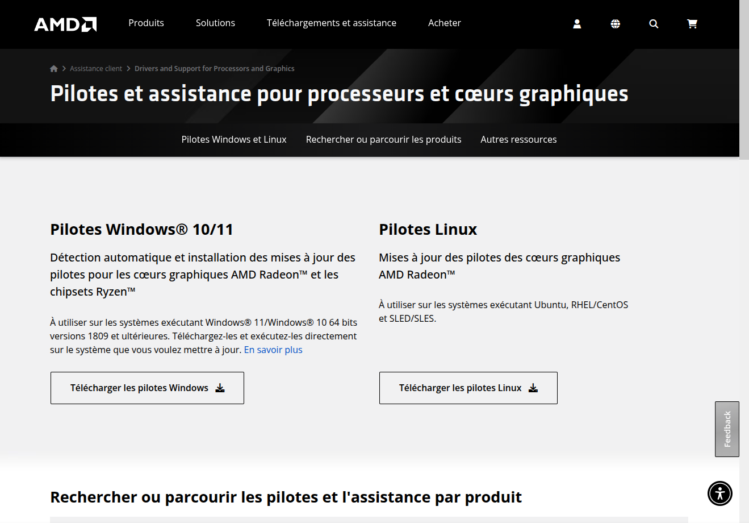Click the page vertical scrollbar thumb
The image size is (749, 523).
[744, 80]
